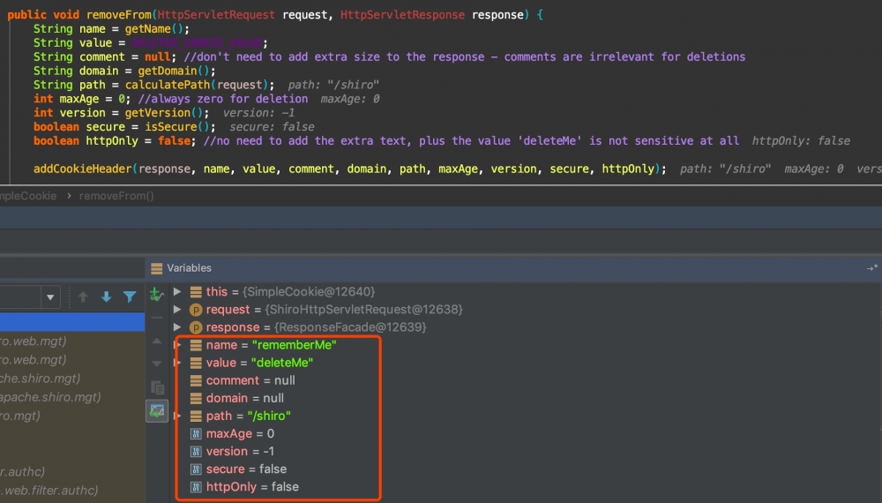The height and width of the screenshot is (503, 882).
Task: Click the blue frames filter funnel icon
Action: 130,297
